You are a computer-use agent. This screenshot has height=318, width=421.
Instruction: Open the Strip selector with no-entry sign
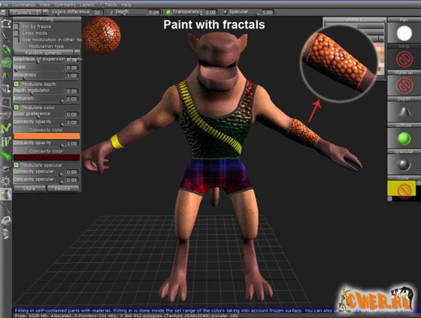(x=404, y=59)
